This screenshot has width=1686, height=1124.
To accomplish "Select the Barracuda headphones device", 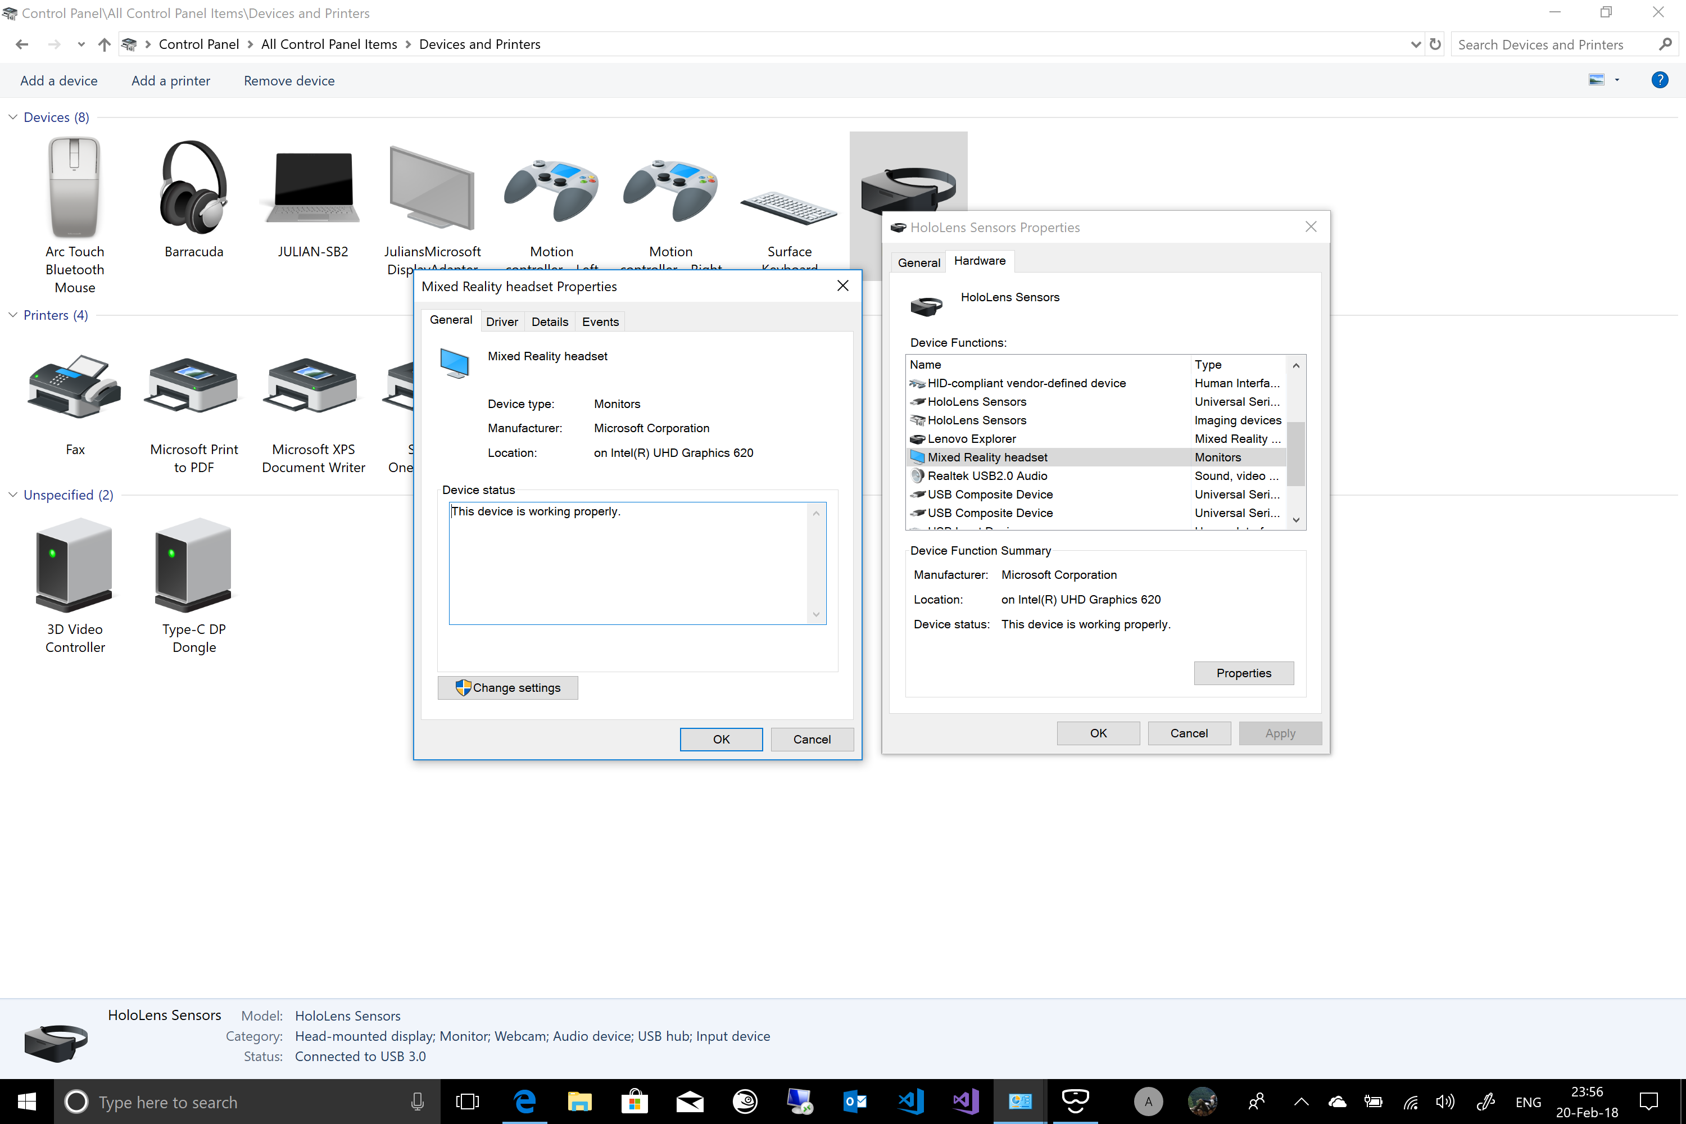I will point(193,198).
